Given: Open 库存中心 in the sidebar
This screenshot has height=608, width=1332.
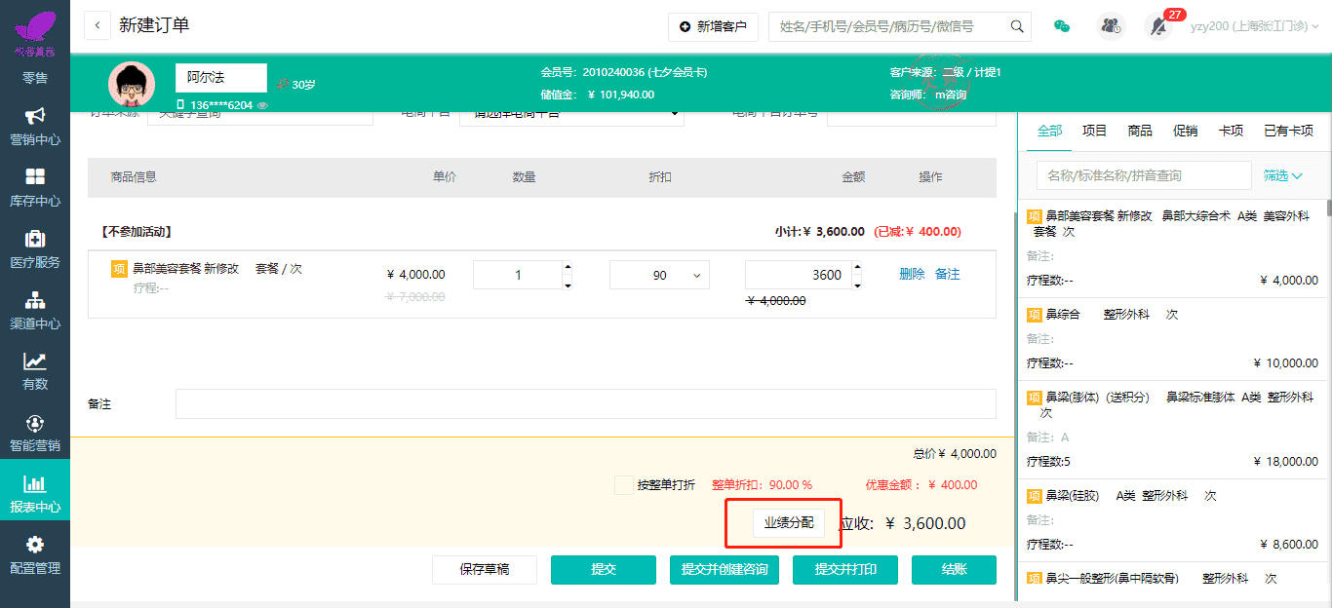Looking at the screenshot, I should click(35, 177).
